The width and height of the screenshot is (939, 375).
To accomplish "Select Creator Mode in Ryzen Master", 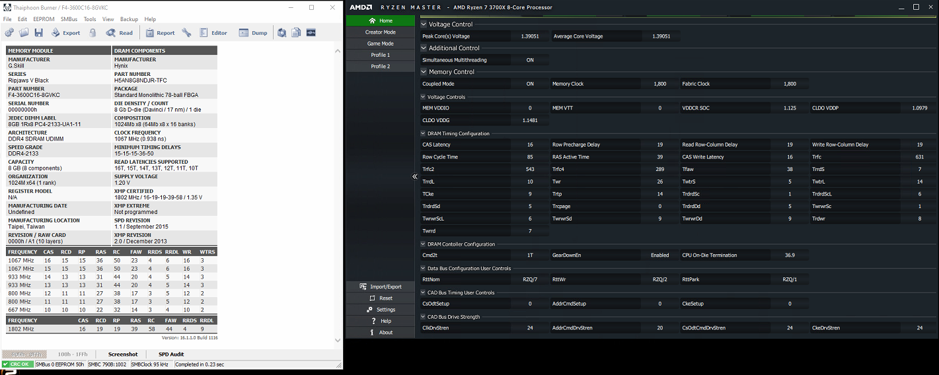I will [380, 32].
